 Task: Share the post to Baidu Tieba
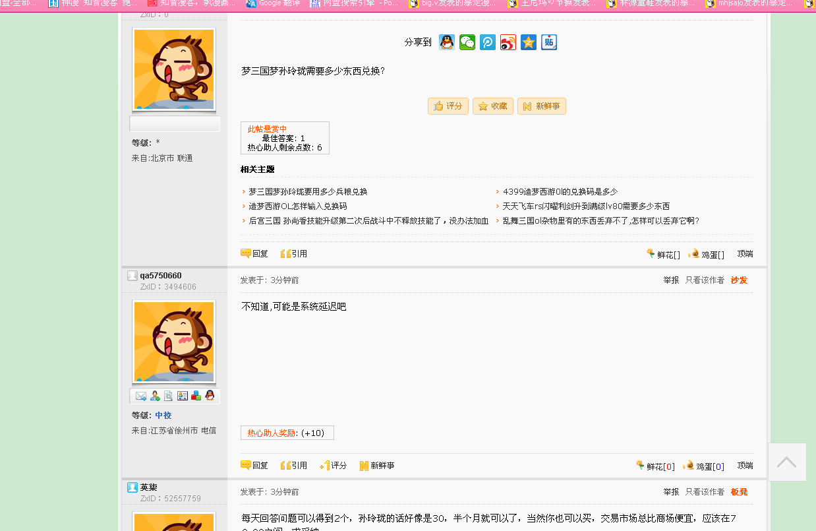coord(549,42)
